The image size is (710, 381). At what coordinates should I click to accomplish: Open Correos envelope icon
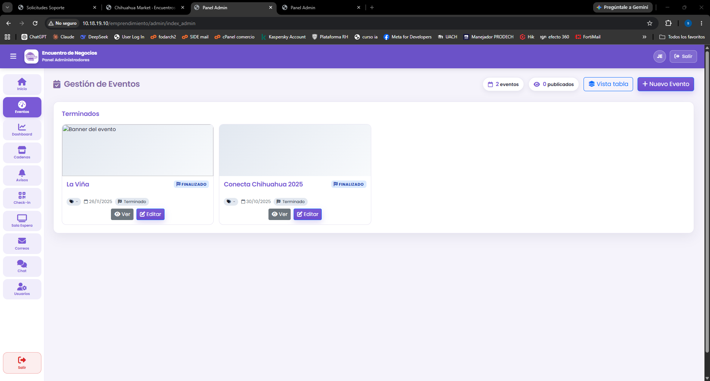(x=22, y=244)
